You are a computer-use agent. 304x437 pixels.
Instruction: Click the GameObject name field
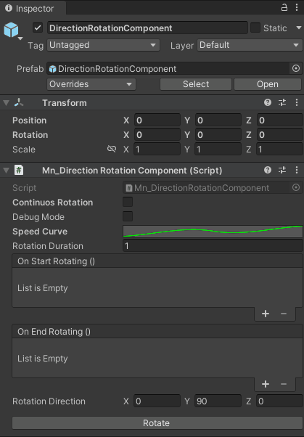[147, 28]
